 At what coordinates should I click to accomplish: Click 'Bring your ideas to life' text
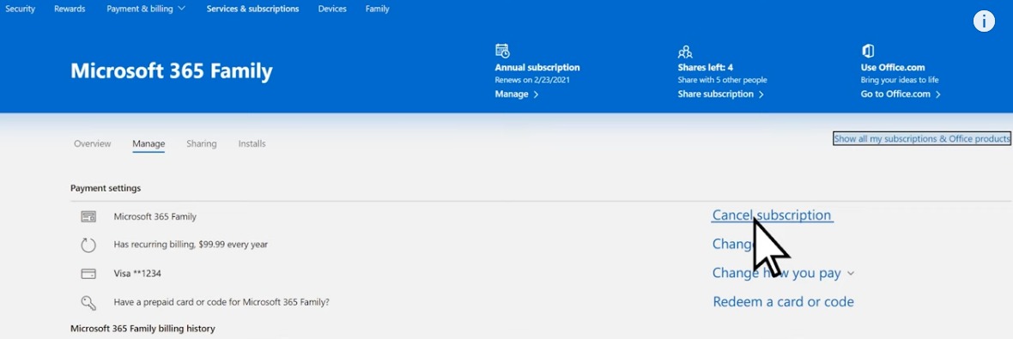pyautogui.click(x=900, y=80)
